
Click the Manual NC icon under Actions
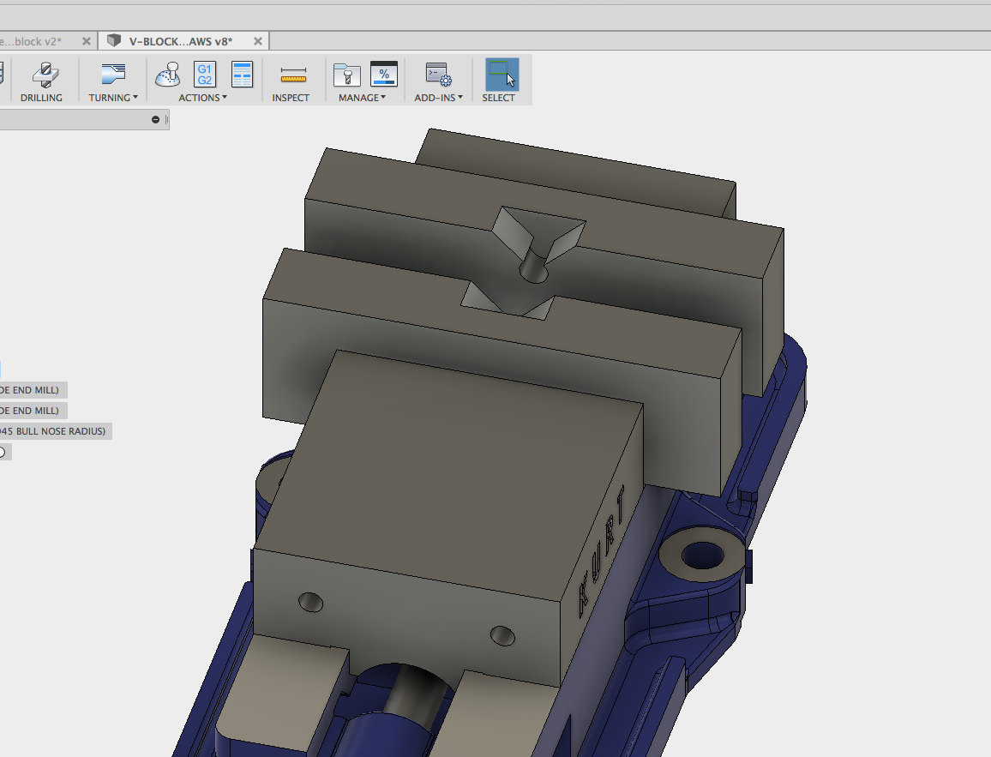[168, 74]
